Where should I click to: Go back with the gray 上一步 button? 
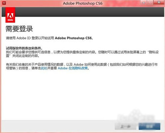pos(125,126)
